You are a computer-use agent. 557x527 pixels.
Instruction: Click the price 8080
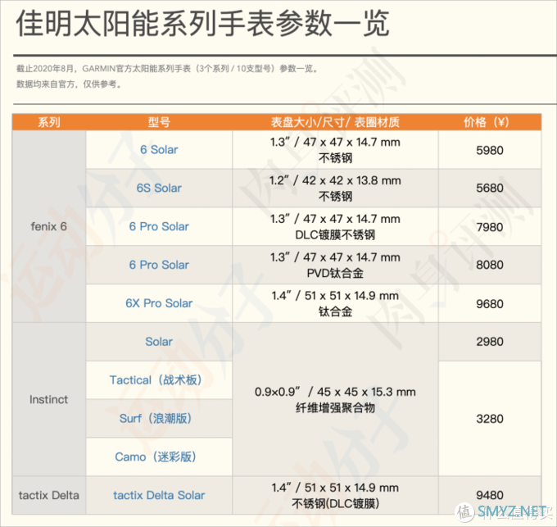pos(490,265)
